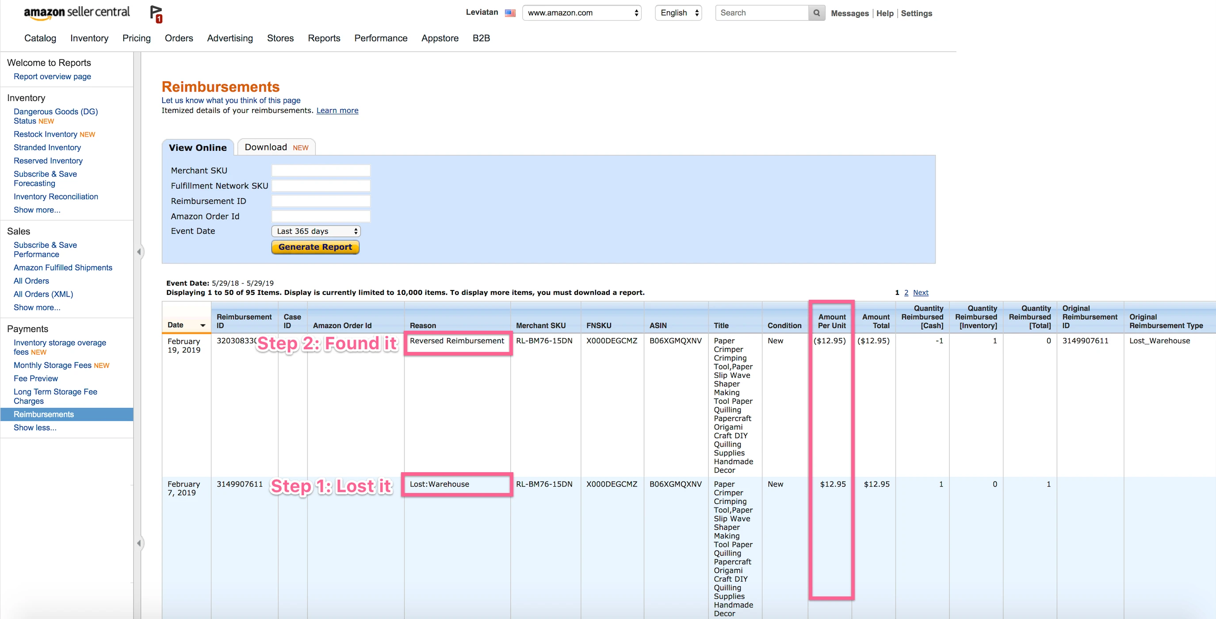This screenshot has width=1216, height=619.
Task: Click the Date column sort arrow
Action: coord(203,325)
